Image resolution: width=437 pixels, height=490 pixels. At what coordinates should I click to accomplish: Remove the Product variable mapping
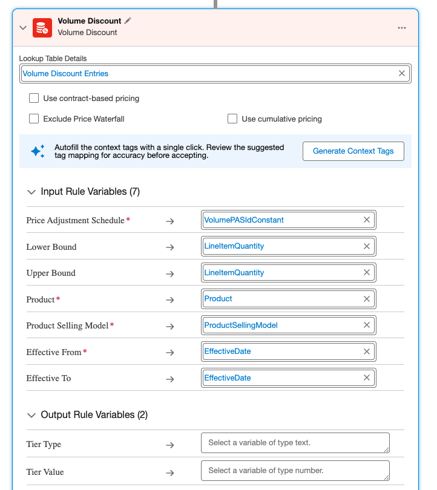click(x=367, y=299)
